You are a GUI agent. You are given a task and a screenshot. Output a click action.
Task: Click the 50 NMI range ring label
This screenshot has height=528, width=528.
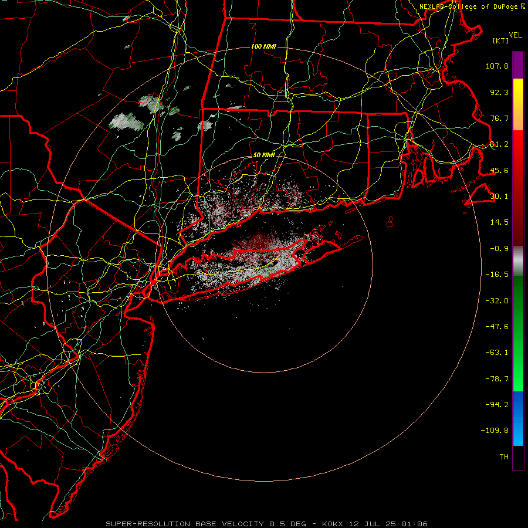(264, 155)
